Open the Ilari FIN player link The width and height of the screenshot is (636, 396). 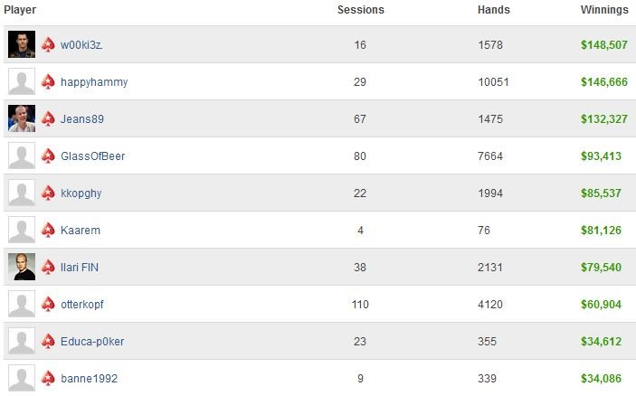pyautogui.click(x=80, y=268)
